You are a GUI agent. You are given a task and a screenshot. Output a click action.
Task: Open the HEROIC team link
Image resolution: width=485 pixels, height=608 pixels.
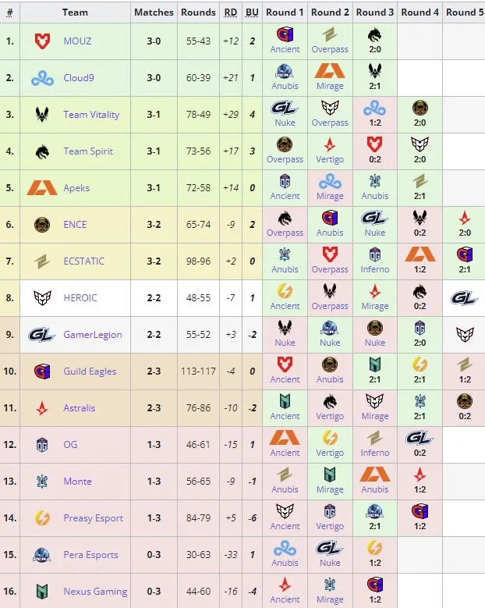80,298
